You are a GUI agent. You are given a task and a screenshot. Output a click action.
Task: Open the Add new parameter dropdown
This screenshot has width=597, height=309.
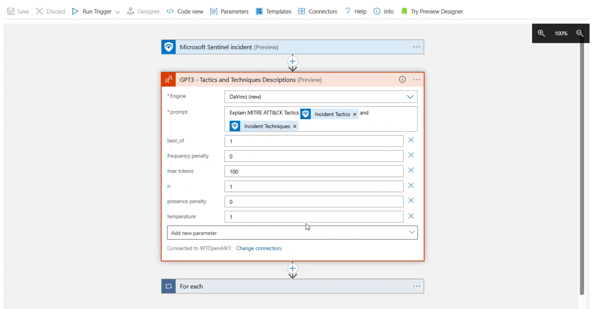coord(412,232)
